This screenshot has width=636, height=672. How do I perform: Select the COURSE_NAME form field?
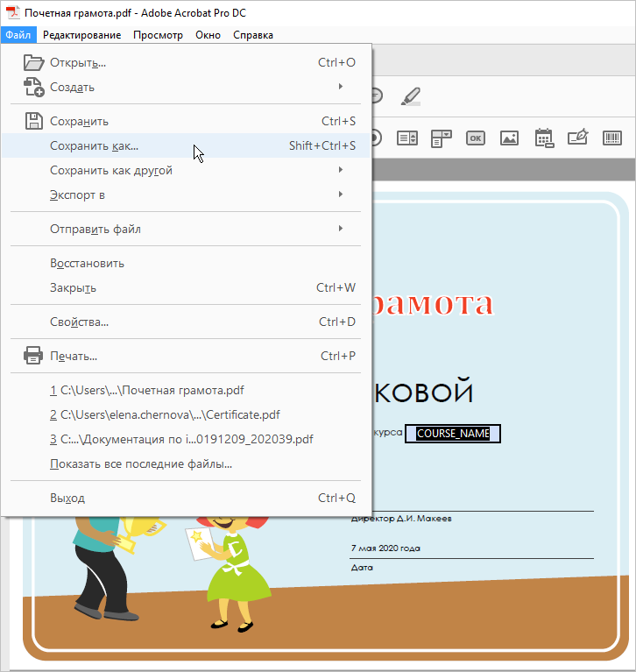click(453, 434)
